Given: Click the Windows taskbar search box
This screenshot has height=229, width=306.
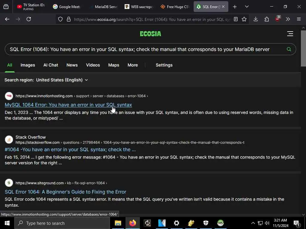Looking at the screenshot, I should tap(62, 223).
